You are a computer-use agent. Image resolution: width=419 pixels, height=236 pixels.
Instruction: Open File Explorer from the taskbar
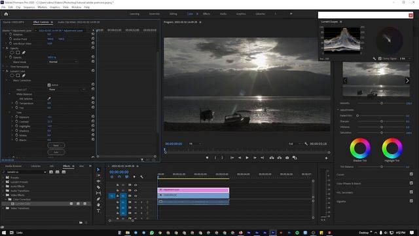[x=128, y=233]
